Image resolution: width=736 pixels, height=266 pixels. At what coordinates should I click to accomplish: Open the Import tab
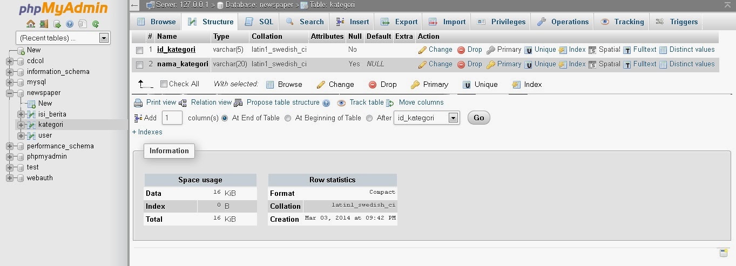pyautogui.click(x=447, y=22)
